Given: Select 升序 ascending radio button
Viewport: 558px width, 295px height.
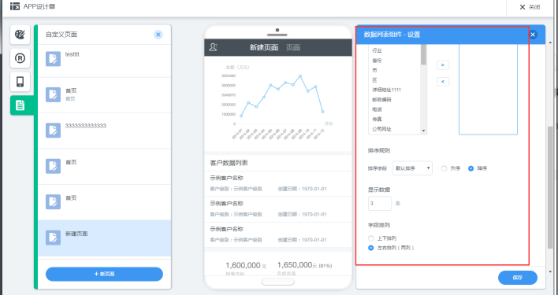Looking at the screenshot, I should click(x=445, y=168).
